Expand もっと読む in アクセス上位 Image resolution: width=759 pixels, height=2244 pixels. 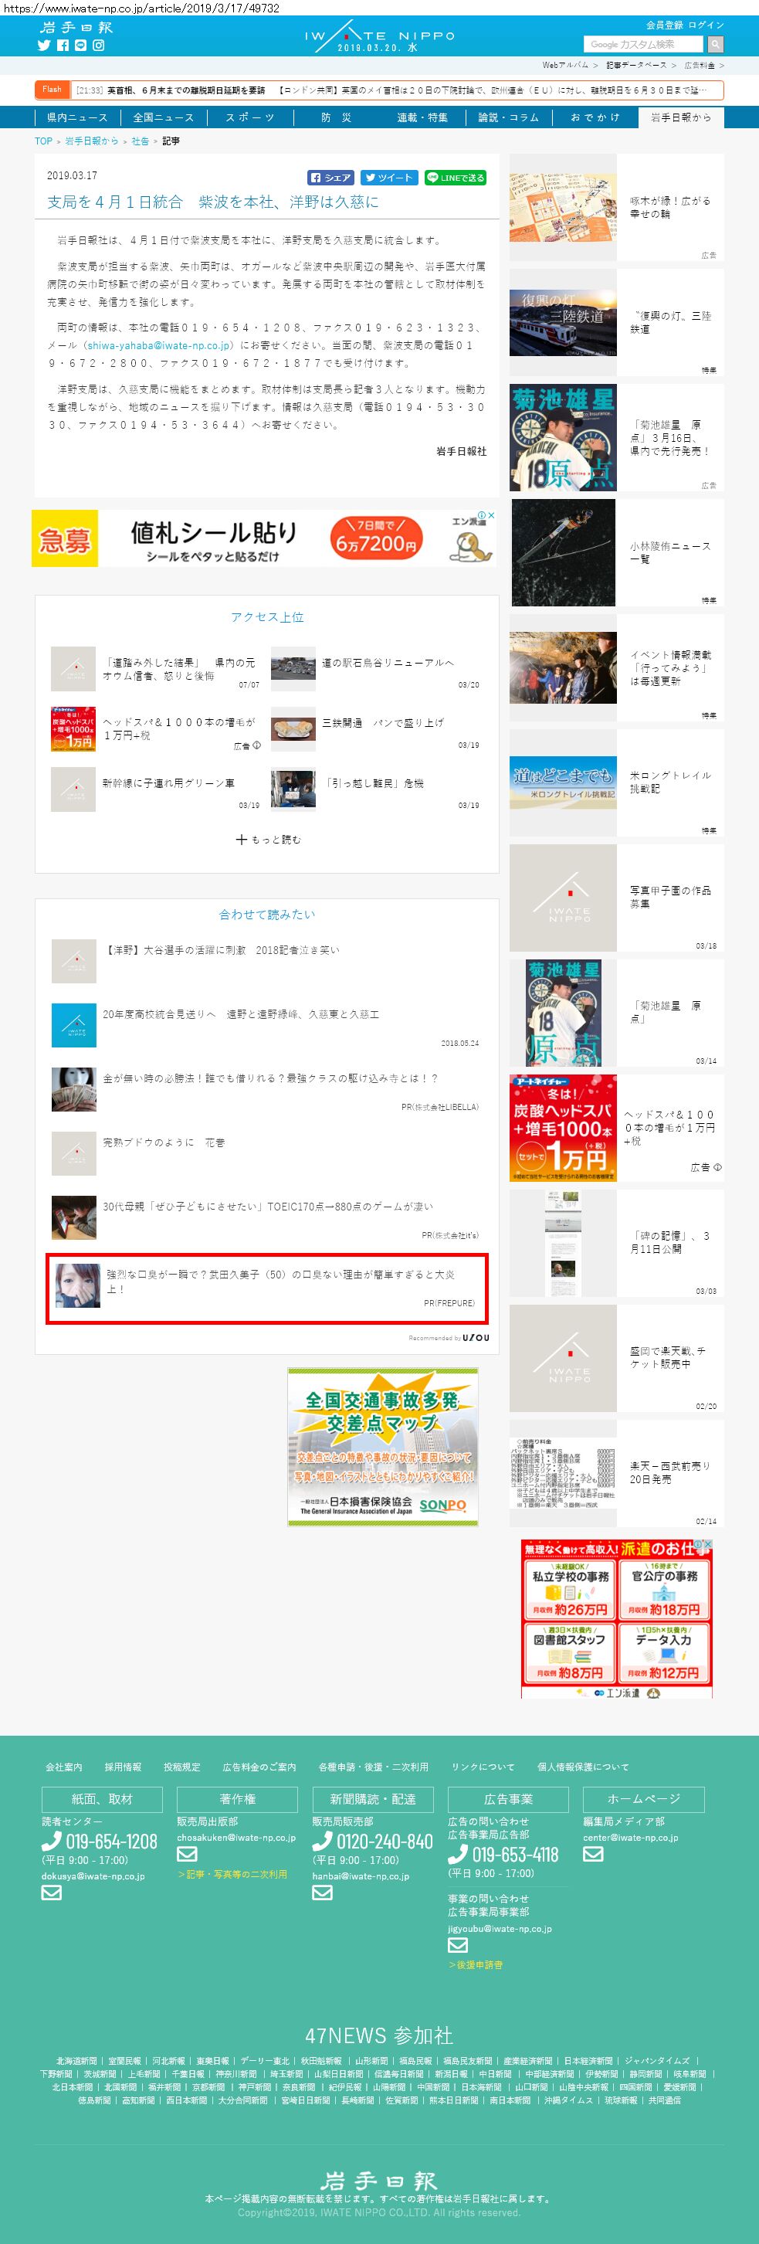click(x=267, y=840)
